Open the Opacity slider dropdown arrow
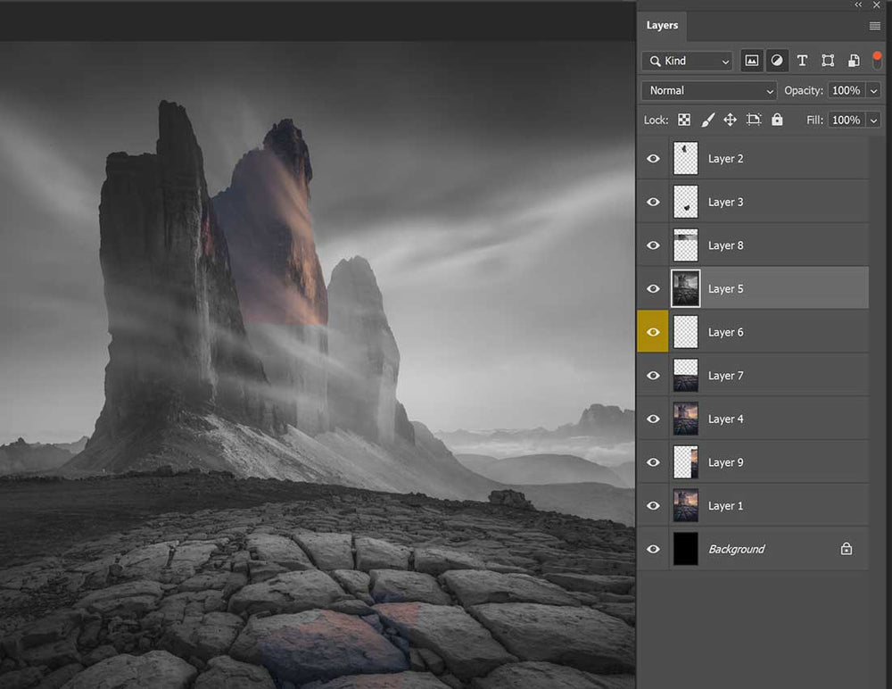Image resolution: width=892 pixels, height=689 pixels. click(873, 90)
